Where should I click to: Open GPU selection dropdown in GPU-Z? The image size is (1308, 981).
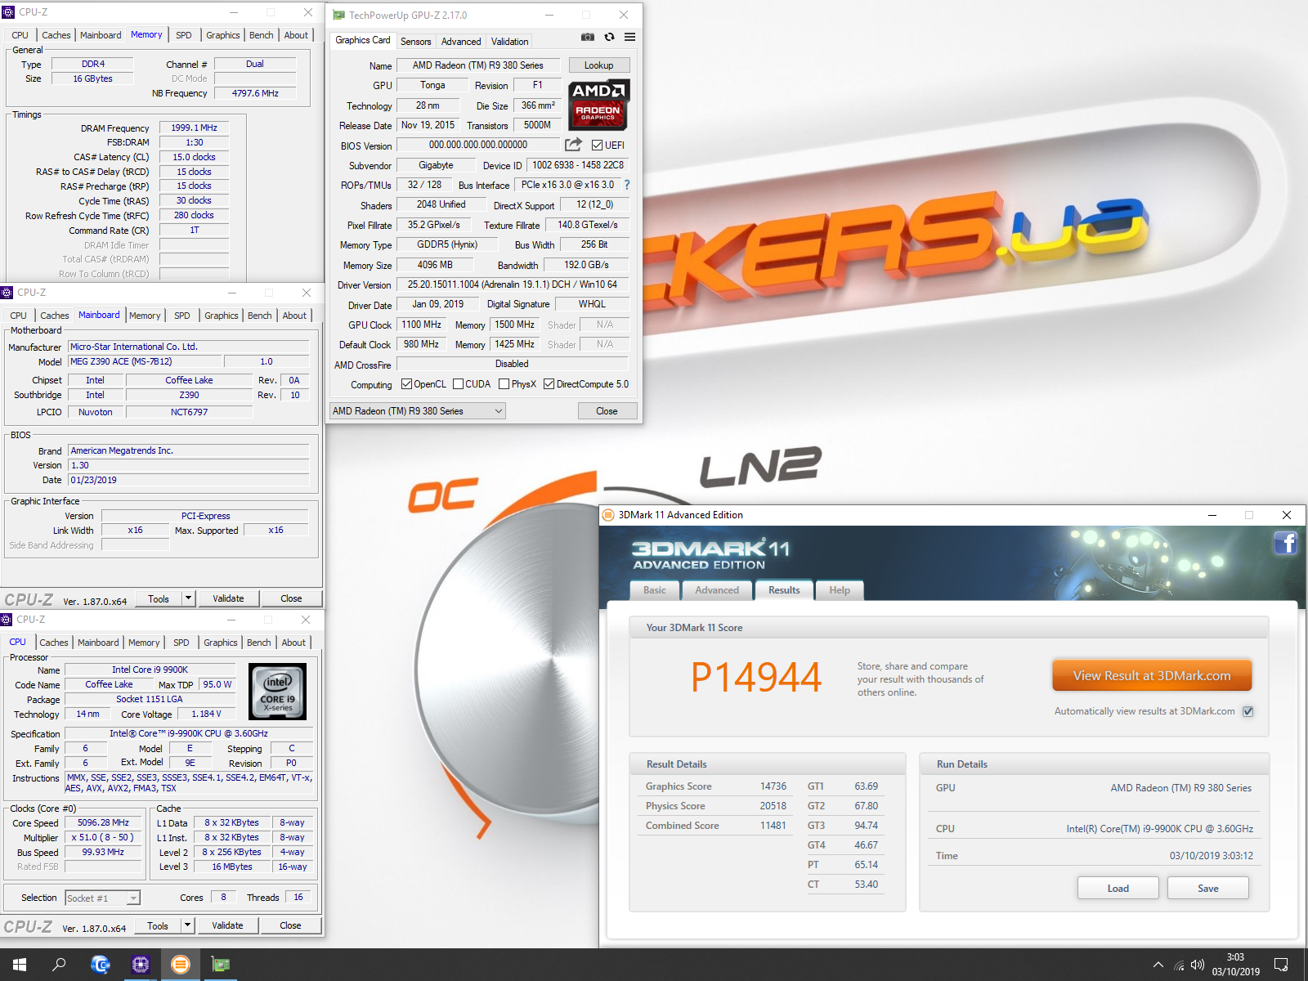[x=418, y=411]
